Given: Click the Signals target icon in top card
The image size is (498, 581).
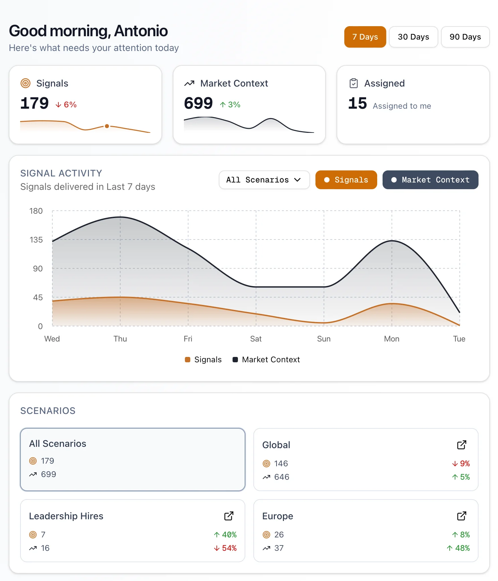Looking at the screenshot, I should pos(26,83).
